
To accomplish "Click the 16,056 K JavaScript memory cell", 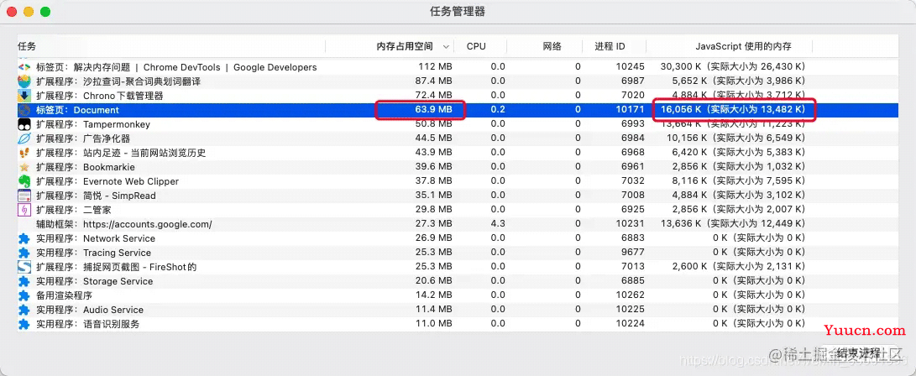I will (733, 110).
